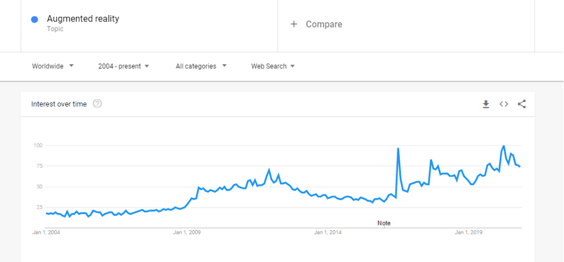This screenshot has width=564, height=262.
Task: Edit the Augmented reality search term
Action: [83, 19]
